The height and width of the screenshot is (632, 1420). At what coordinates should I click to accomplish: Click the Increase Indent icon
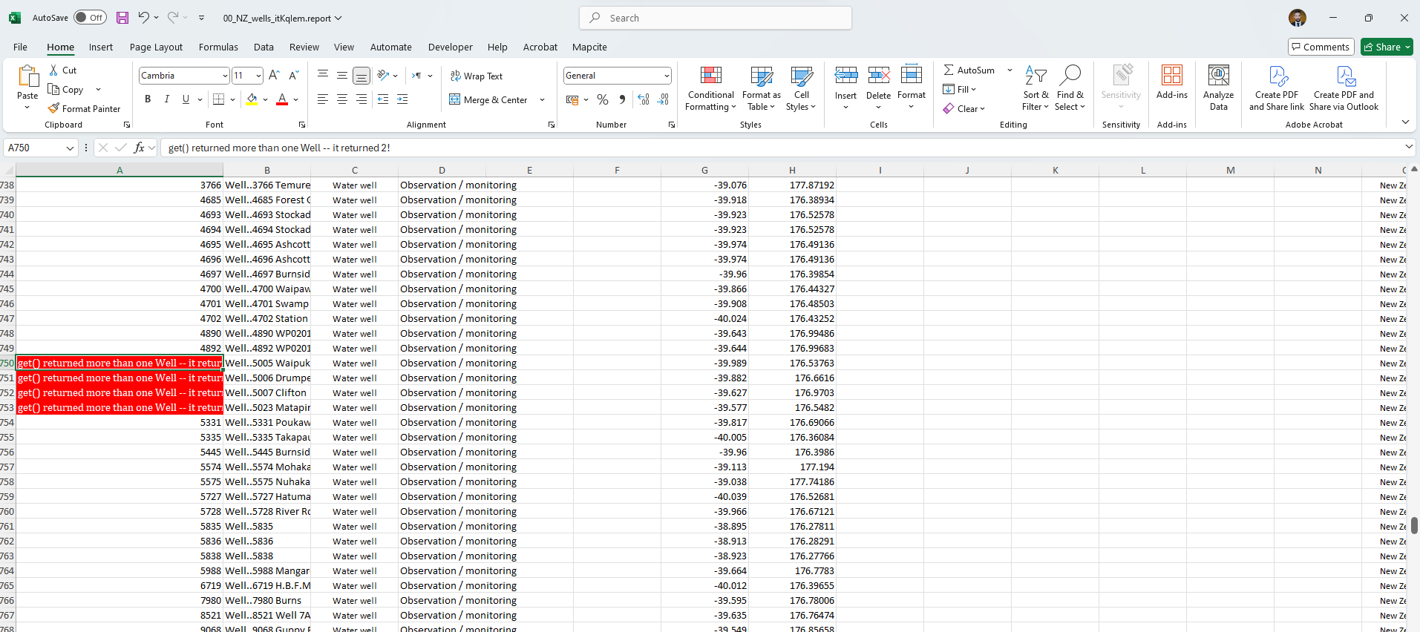coord(402,99)
